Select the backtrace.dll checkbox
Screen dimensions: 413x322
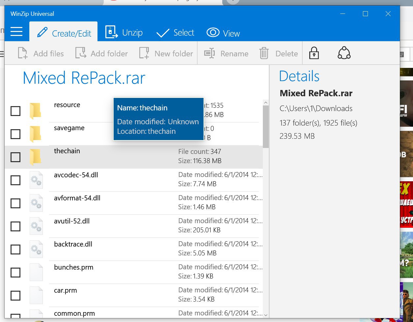[x=15, y=249]
